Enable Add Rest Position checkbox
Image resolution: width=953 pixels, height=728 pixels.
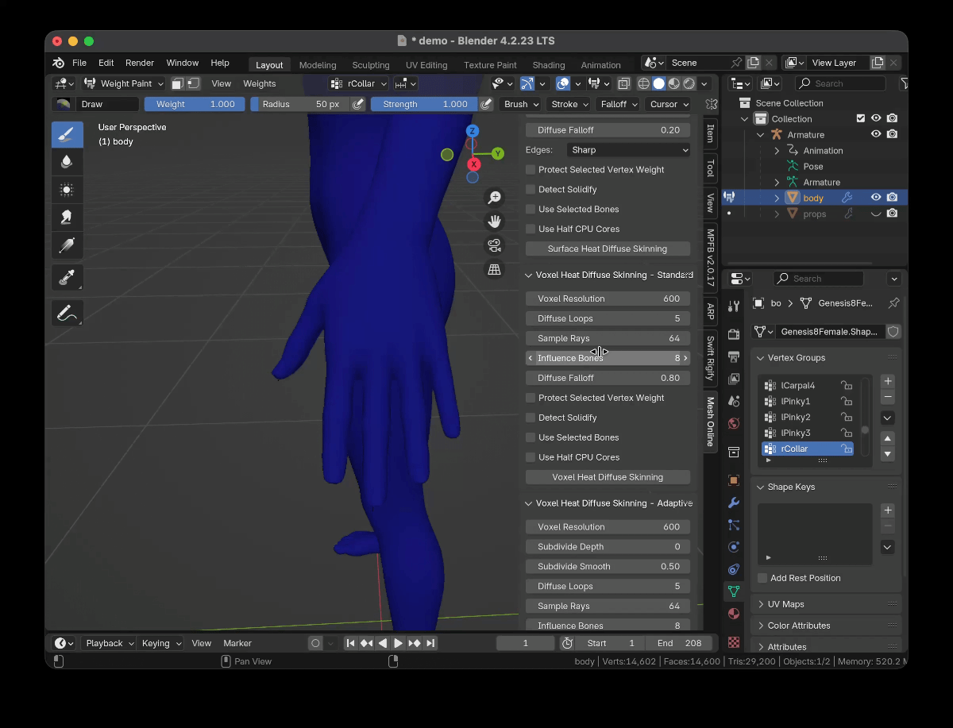point(762,578)
